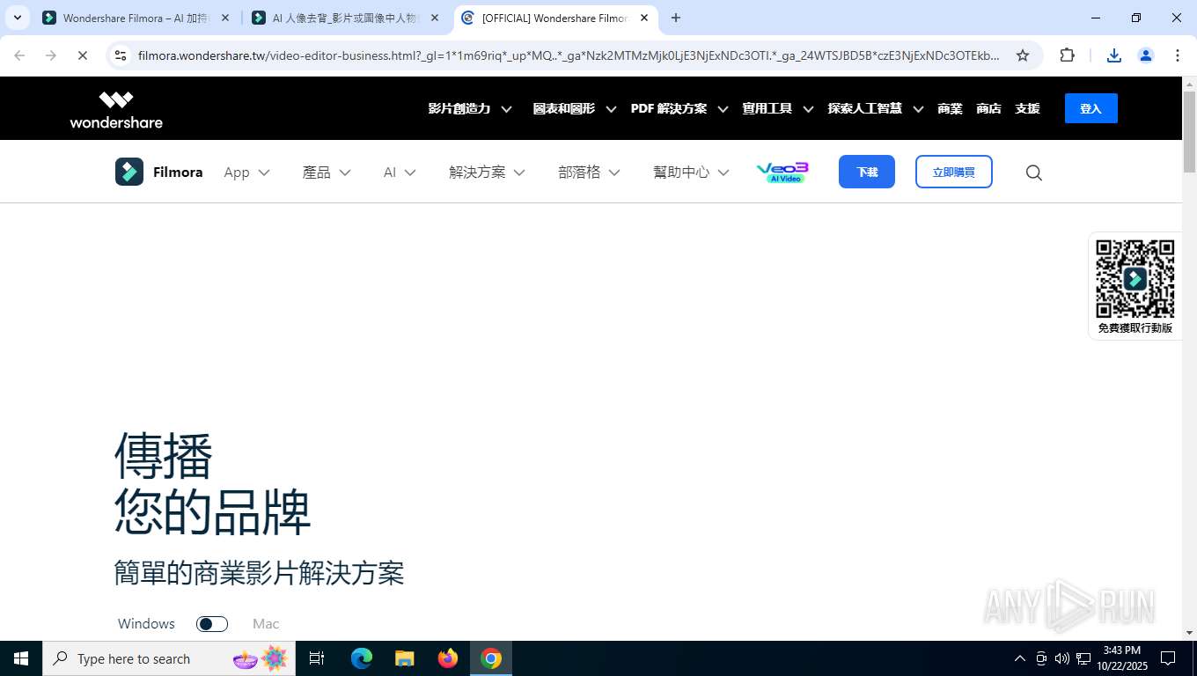The image size is (1197, 676).
Task: Open volume control in system tray
Action: click(1062, 658)
